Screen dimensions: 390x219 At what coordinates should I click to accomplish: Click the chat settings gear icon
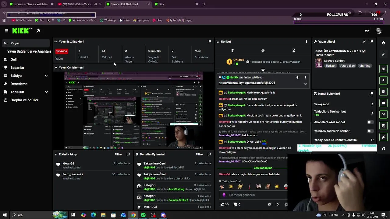278,204
